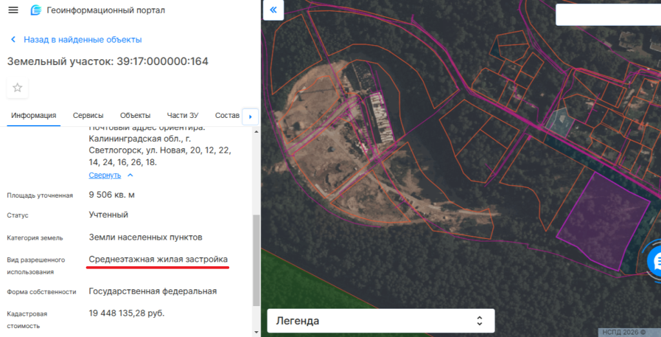Screen dimensions: 661x337
Task: Collapse address using chevron beside Свернуть
Action: tap(130, 175)
